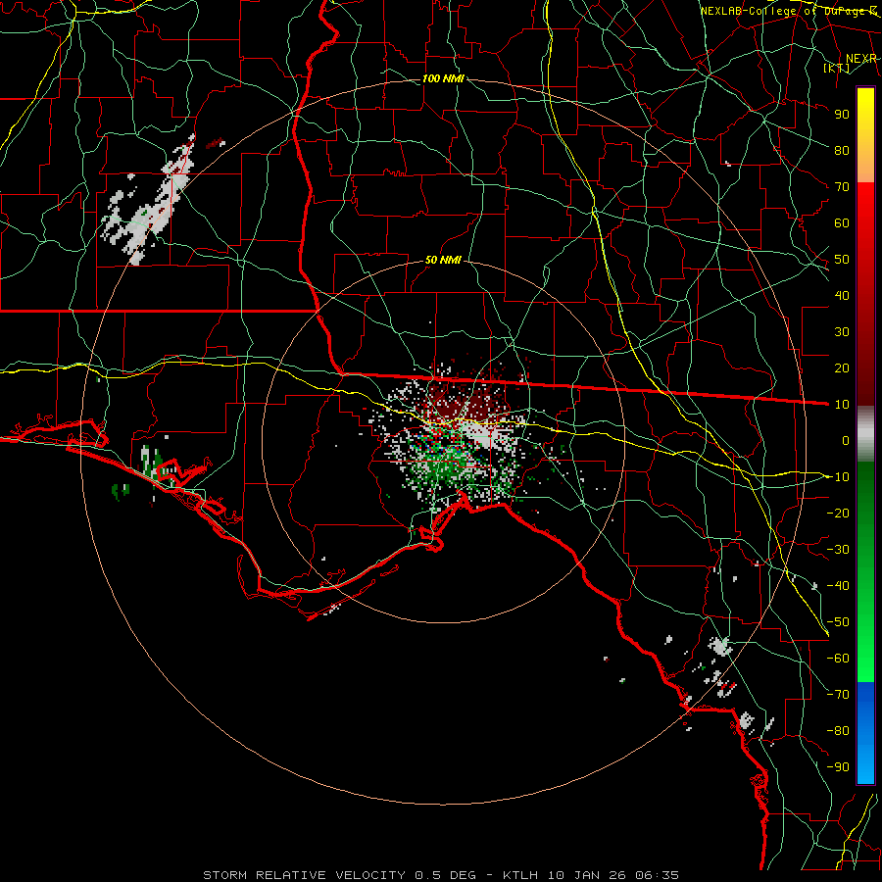The width and height of the screenshot is (882, 882).
Task: Click the 80 value on the velocity scale
Action: [842, 151]
